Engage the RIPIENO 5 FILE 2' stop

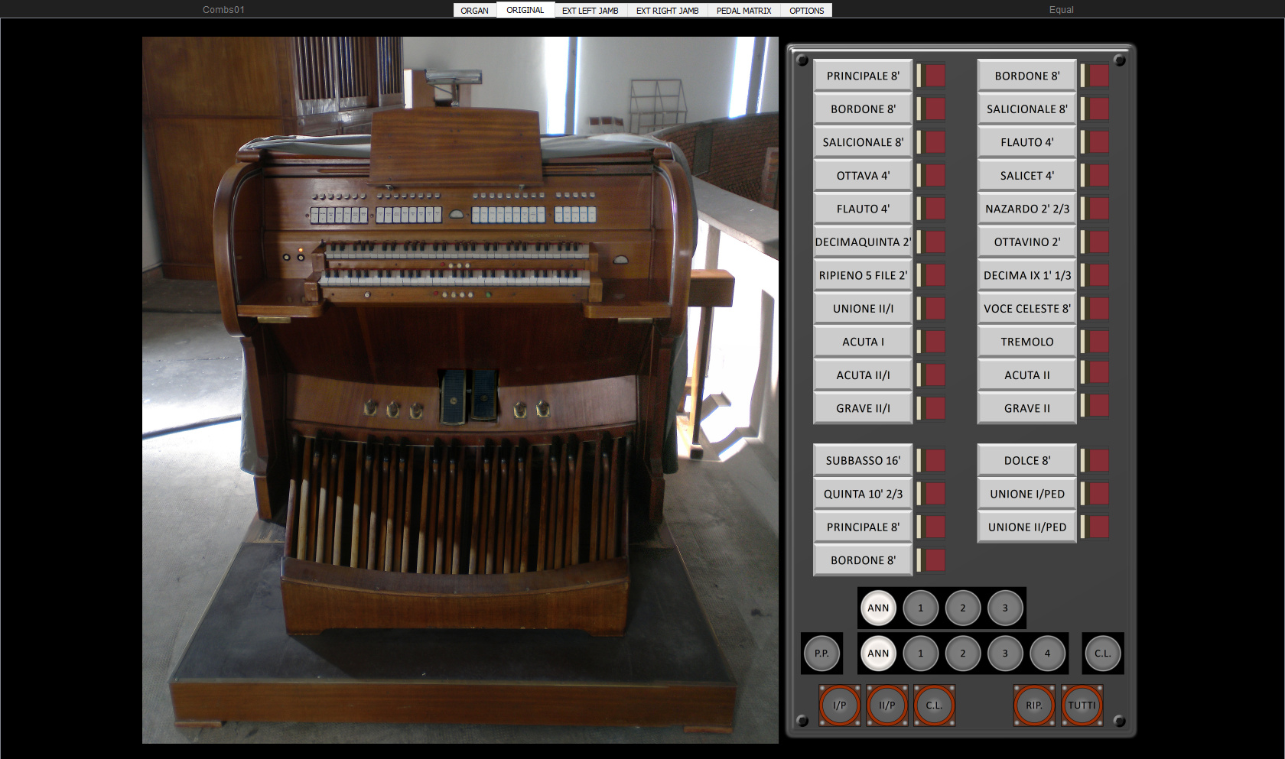click(863, 275)
